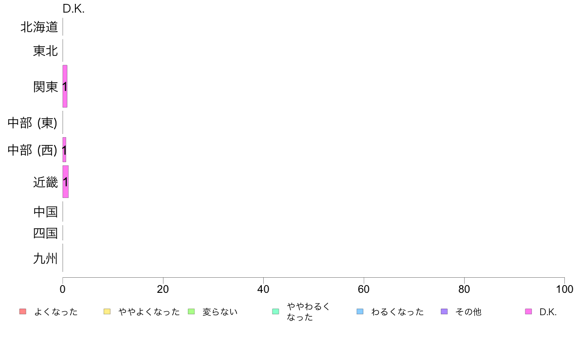Screen dimensions: 578x358
Task: Click the 九州 row label
Action: pyautogui.click(x=45, y=258)
